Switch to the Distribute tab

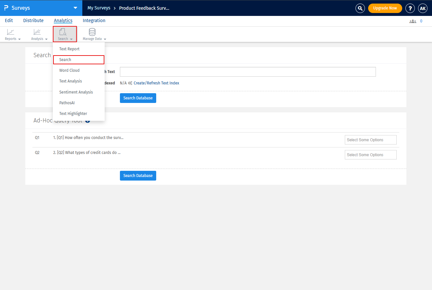(33, 20)
